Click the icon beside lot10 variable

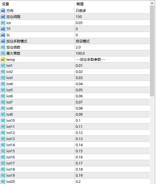click(x=3, y=121)
